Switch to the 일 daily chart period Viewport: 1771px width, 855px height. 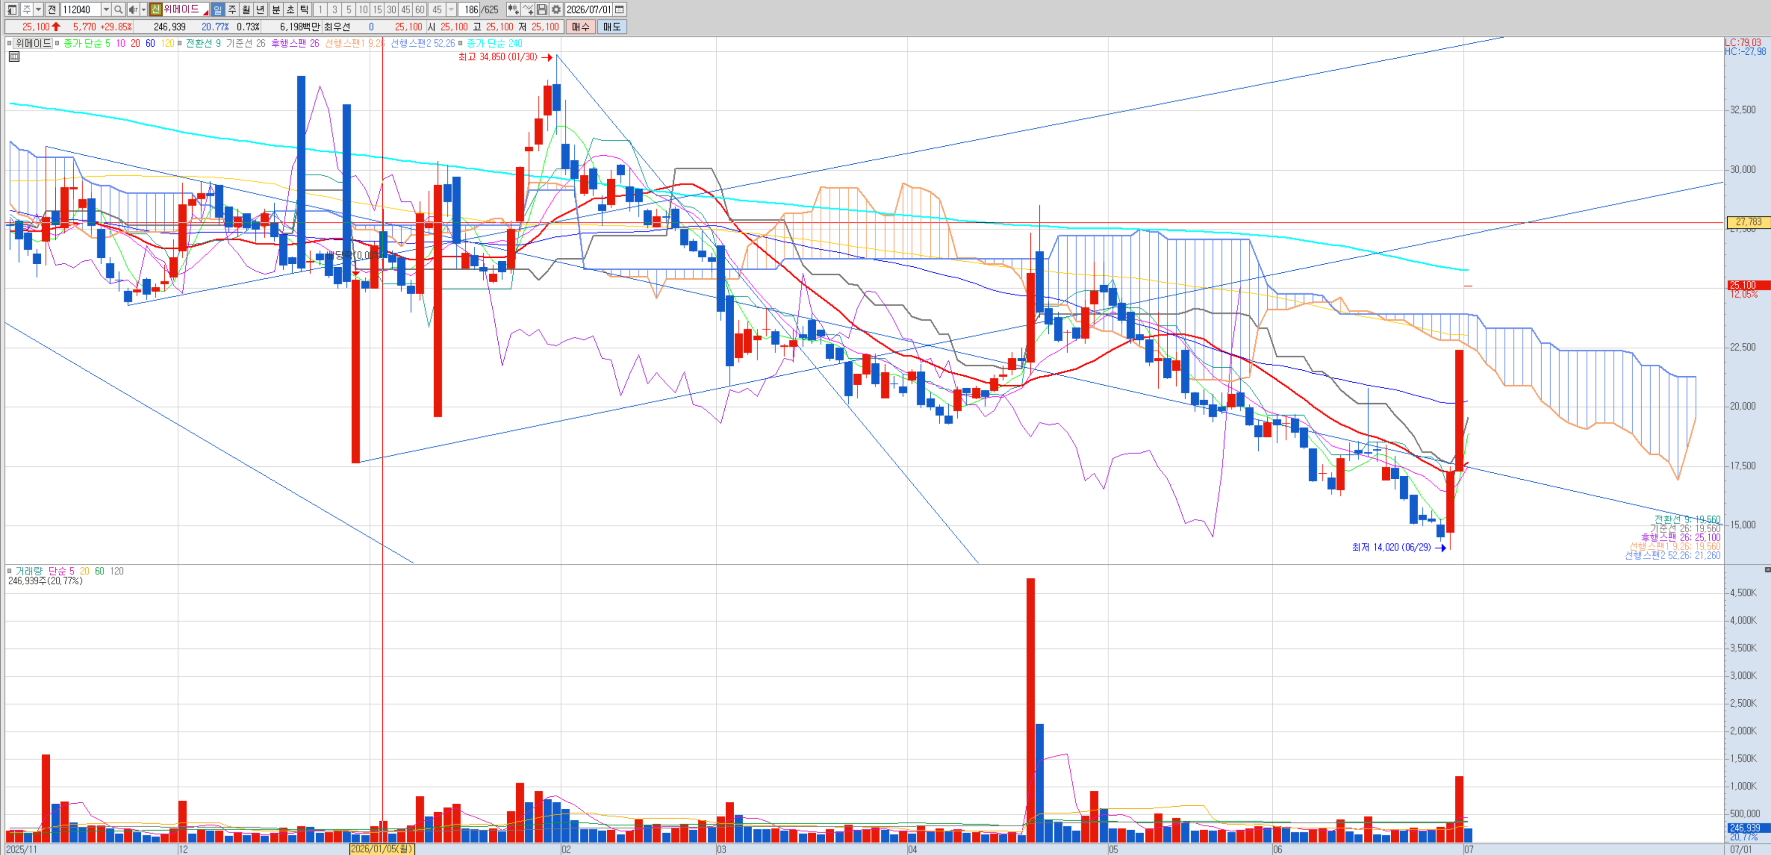[x=217, y=9]
